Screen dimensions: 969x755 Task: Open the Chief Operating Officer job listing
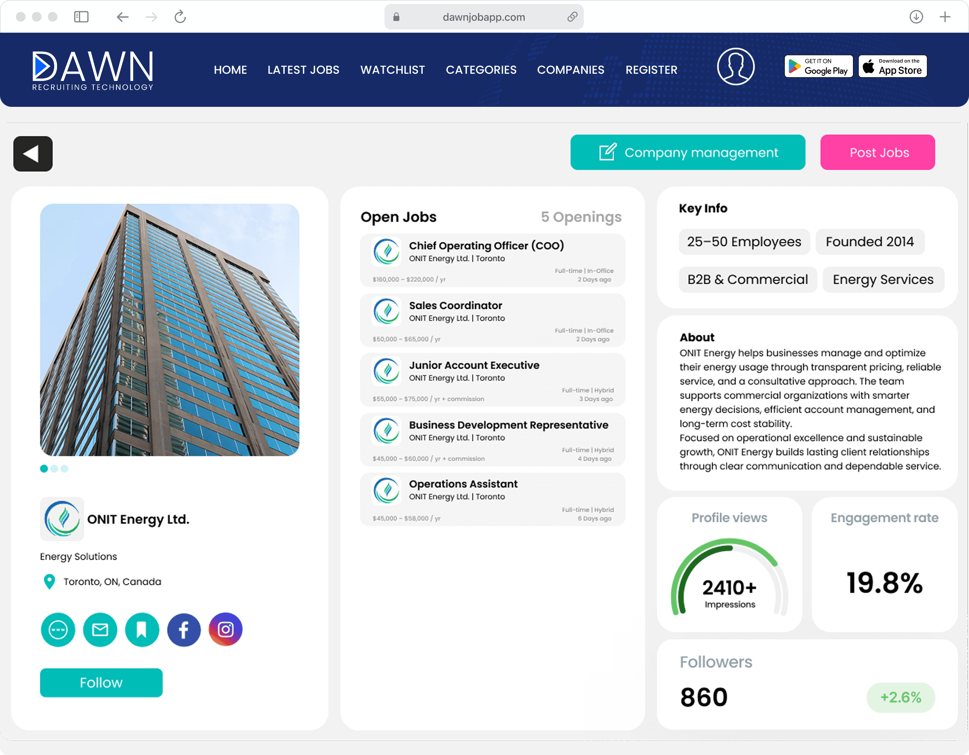[492, 260]
